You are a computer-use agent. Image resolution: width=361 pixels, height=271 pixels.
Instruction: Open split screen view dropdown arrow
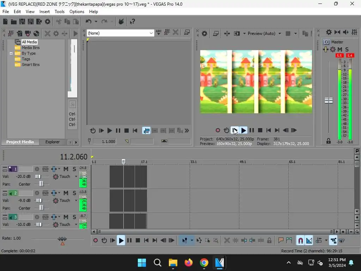point(244,34)
